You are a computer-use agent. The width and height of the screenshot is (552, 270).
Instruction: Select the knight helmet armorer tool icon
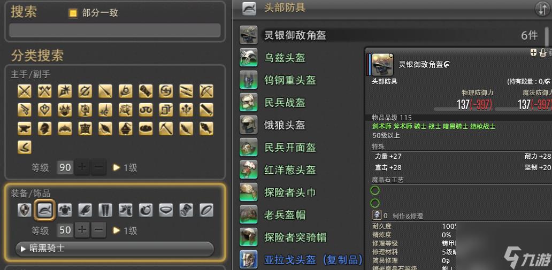45,128
